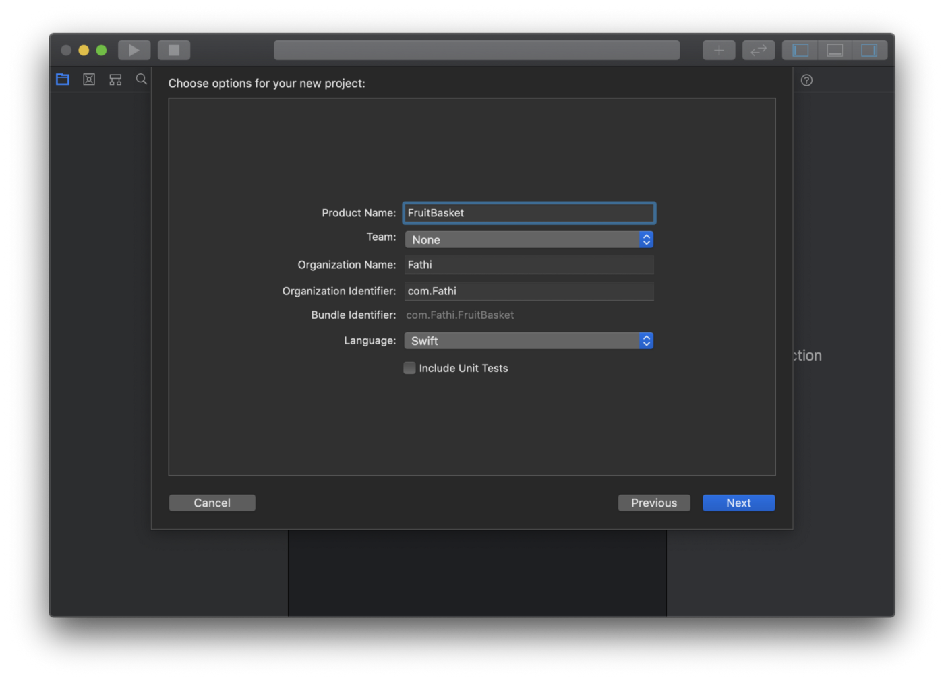Select the Project navigator folder icon

coord(62,79)
